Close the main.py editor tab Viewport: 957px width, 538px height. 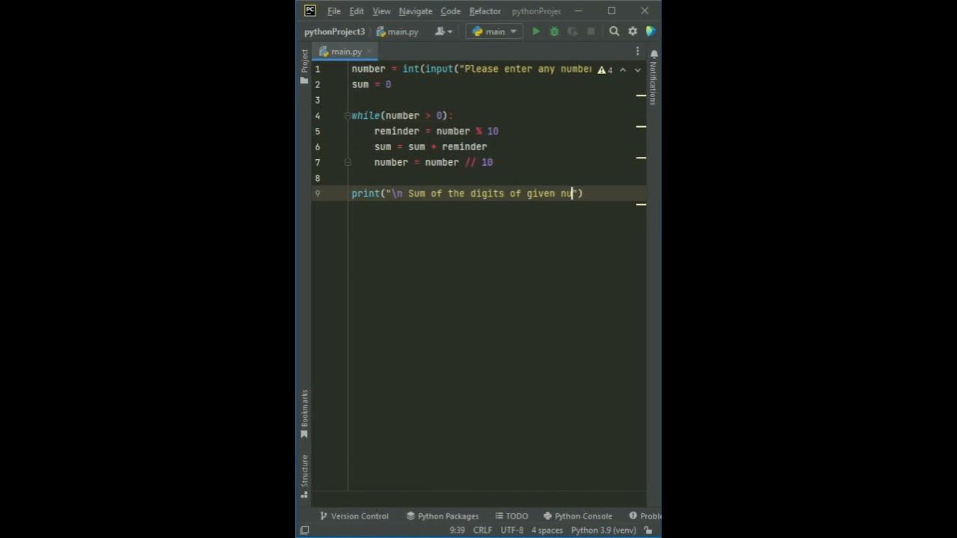tap(369, 52)
